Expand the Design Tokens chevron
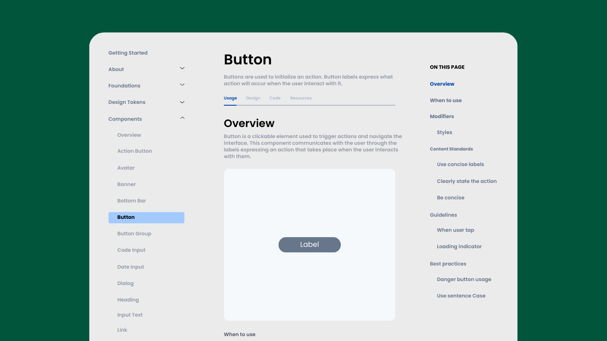 point(182,102)
